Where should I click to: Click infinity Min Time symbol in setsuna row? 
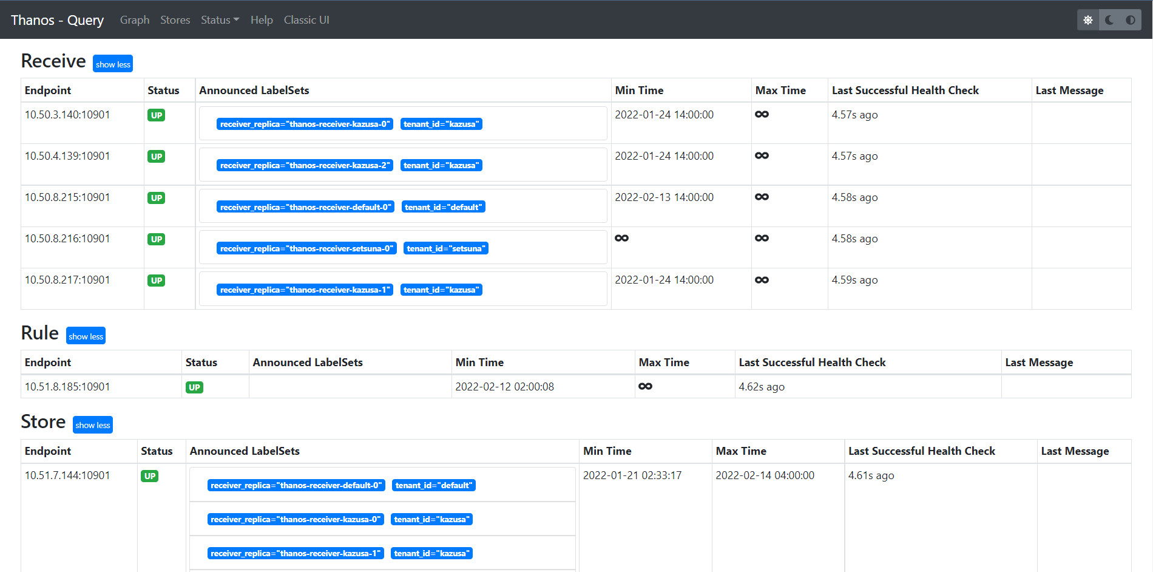click(x=621, y=238)
